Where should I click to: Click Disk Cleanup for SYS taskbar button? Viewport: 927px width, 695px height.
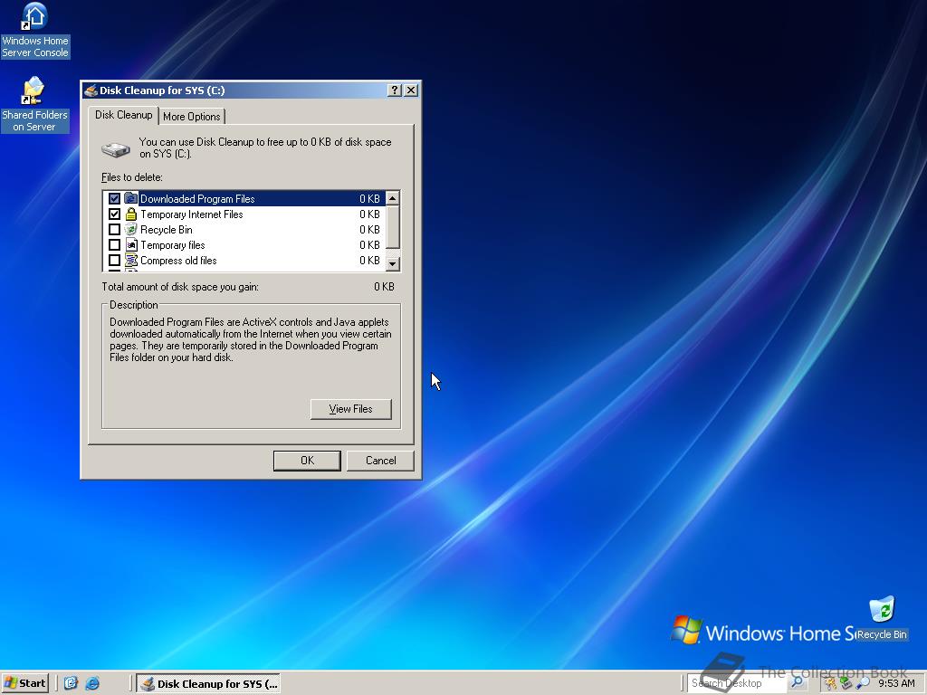click(x=209, y=683)
